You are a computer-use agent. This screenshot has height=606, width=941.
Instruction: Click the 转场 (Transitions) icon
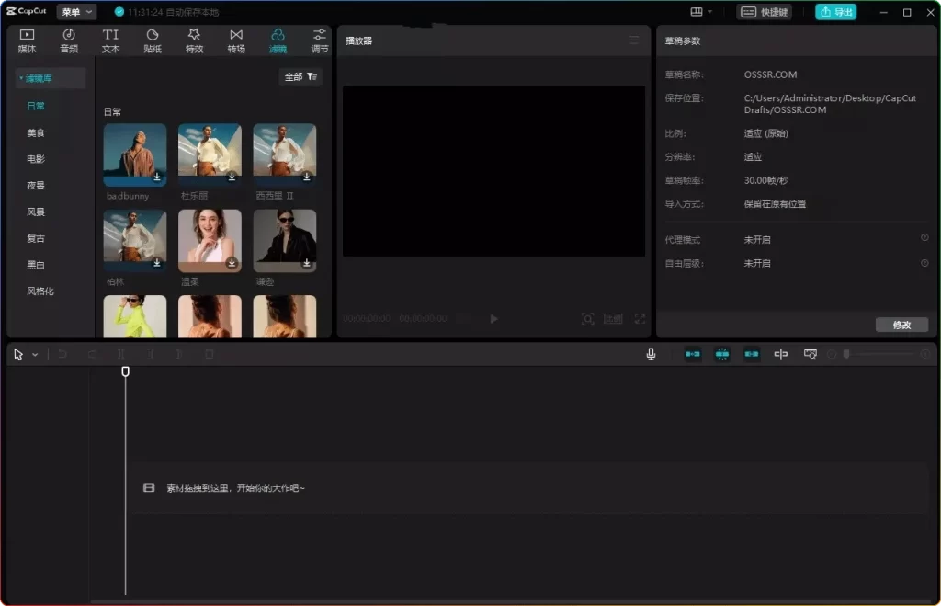point(236,40)
